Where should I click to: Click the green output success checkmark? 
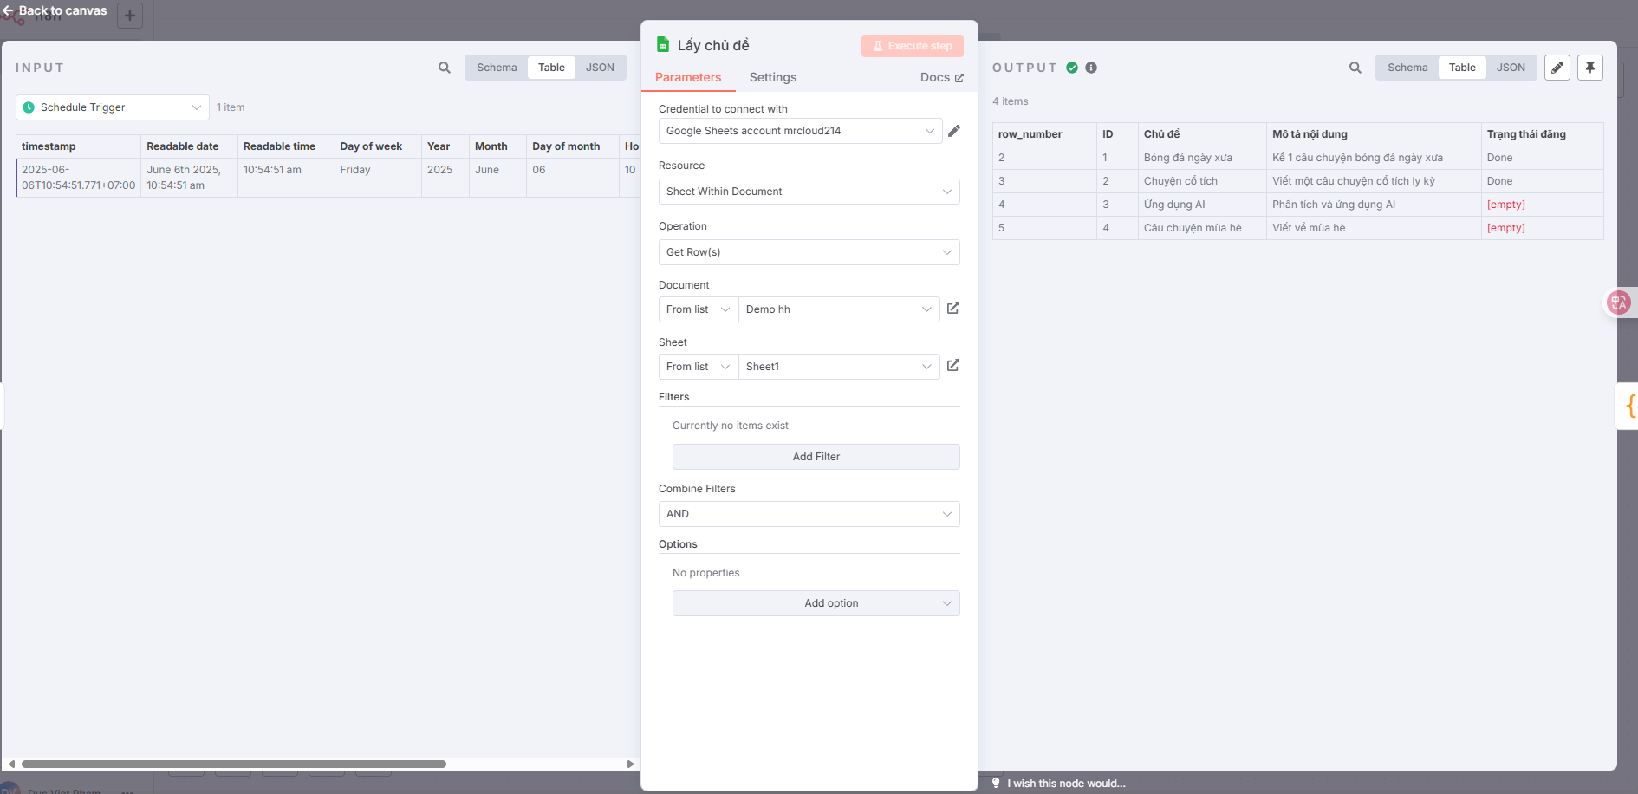(1072, 68)
